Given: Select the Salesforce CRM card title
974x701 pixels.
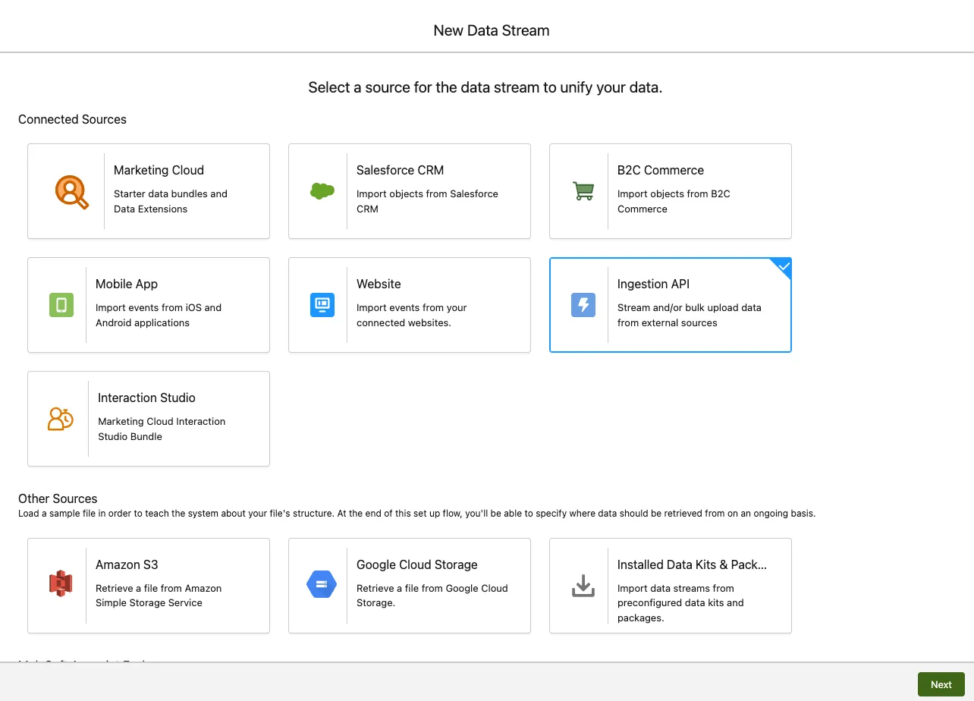Looking at the screenshot, I should [400, 170].
